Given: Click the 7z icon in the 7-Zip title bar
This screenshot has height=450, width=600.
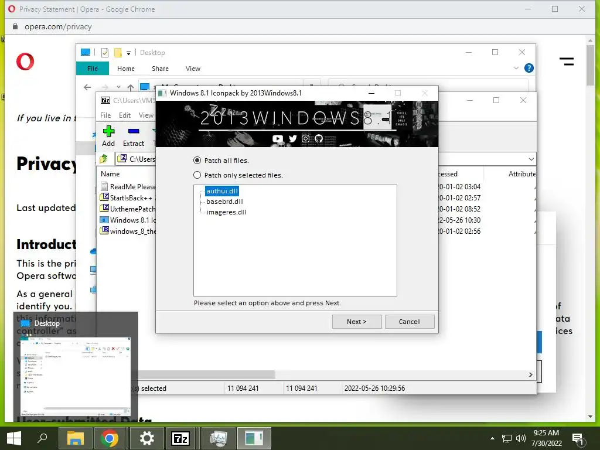Looking at the screenshot, I should [105, 100].
